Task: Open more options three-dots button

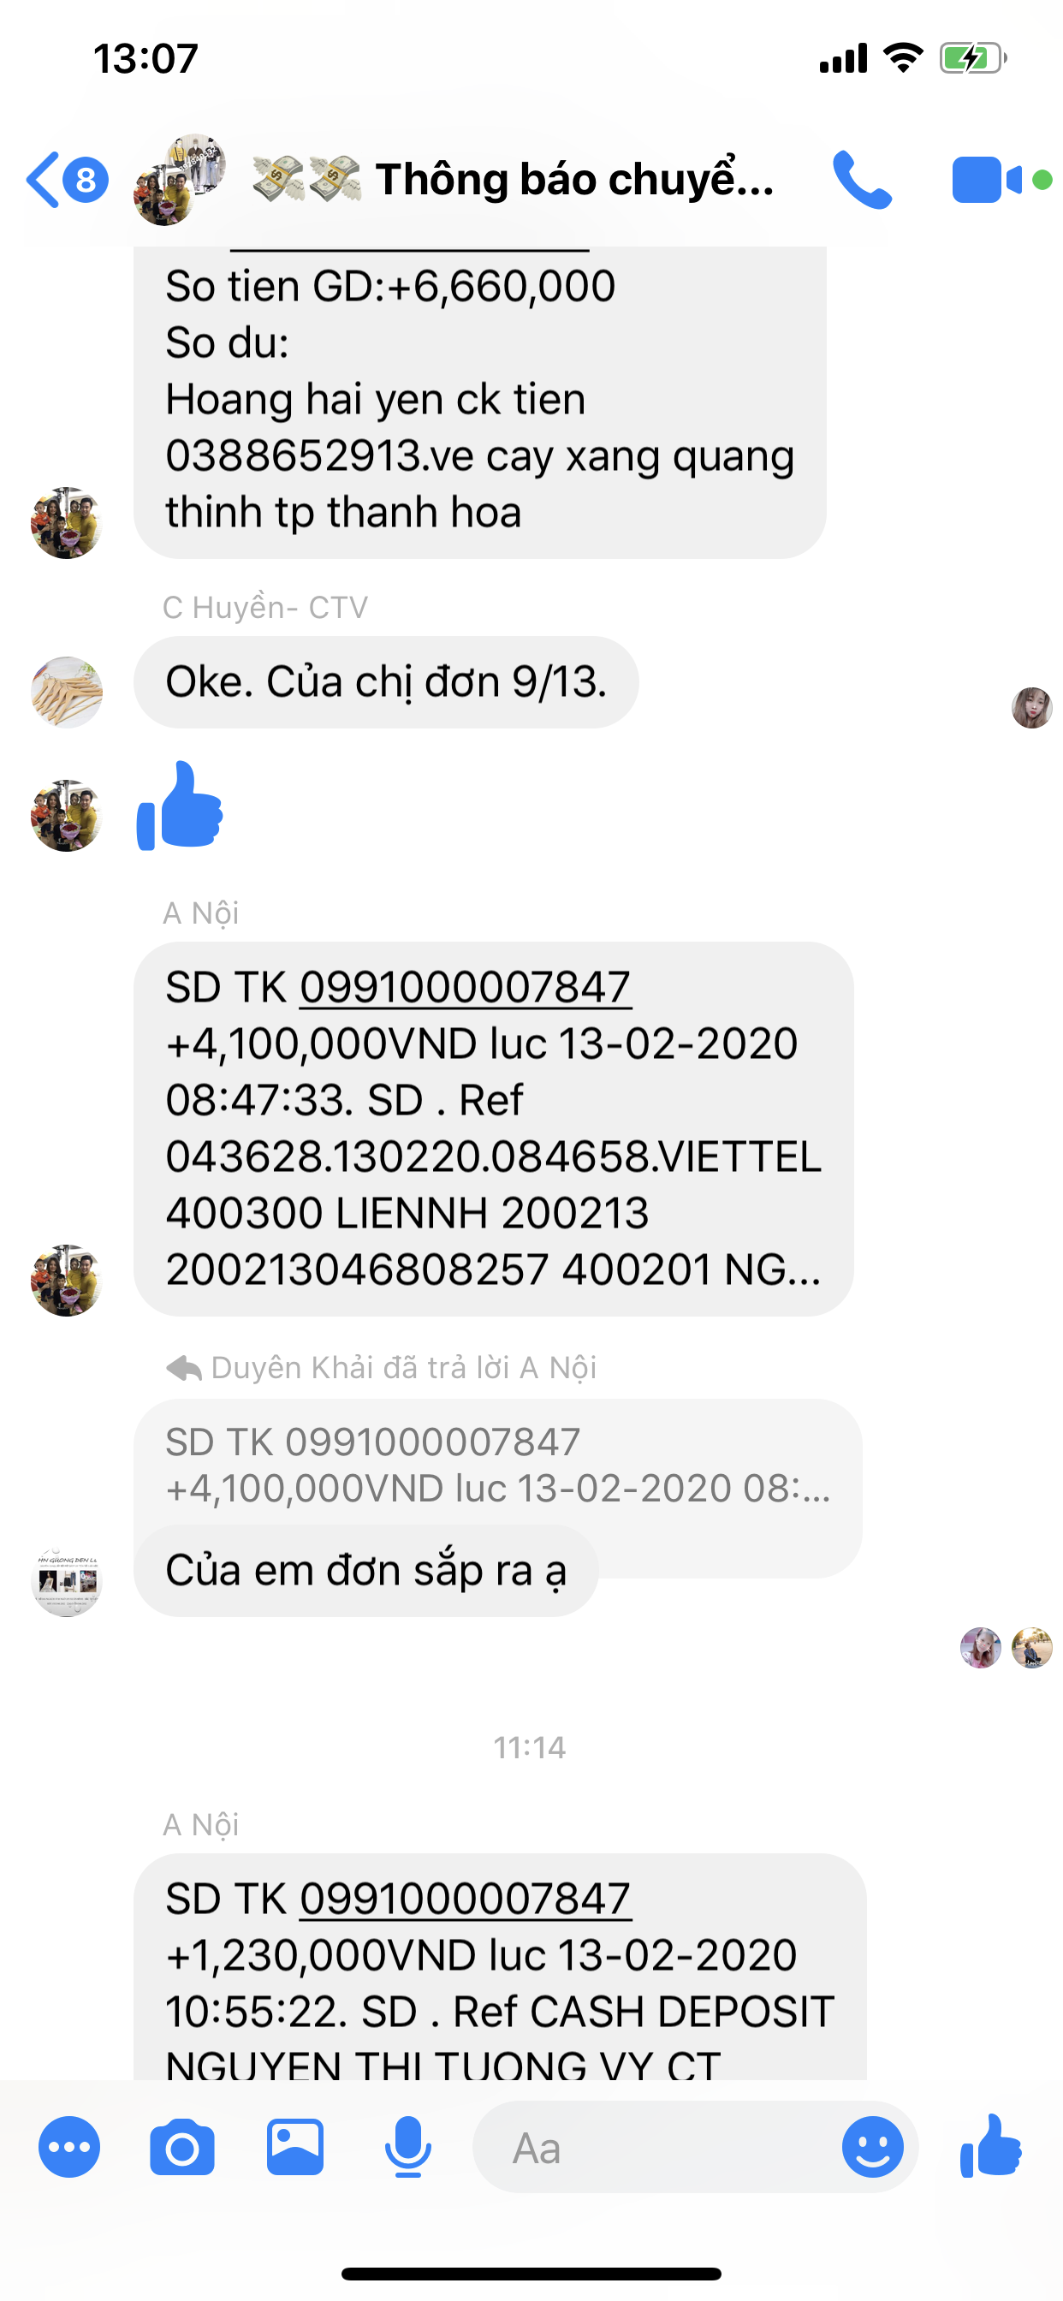Action: (68, 2146)
